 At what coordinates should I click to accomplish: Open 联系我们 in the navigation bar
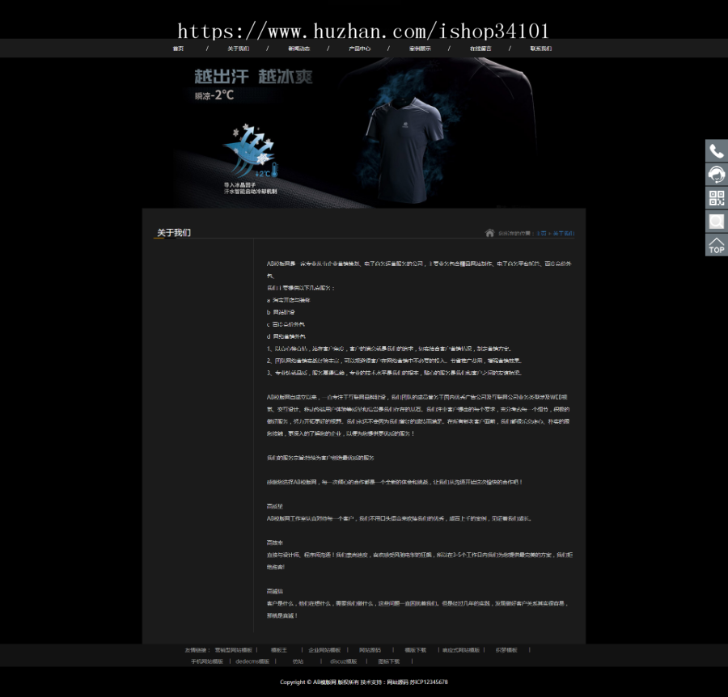(x=541, y=49)
